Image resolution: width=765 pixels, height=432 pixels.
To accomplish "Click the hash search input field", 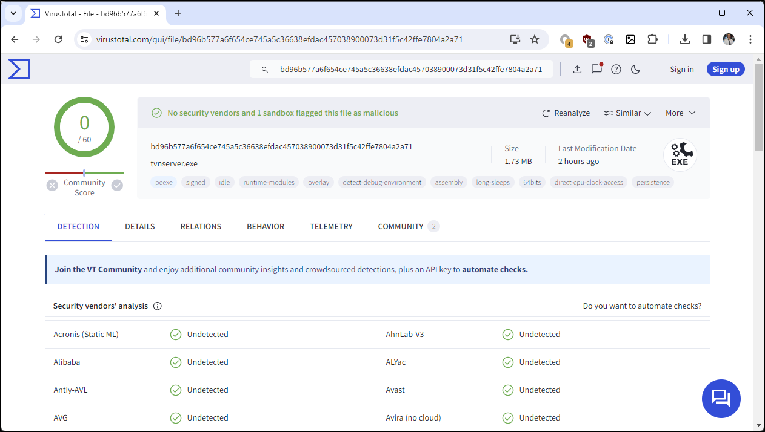I will click(401, 70).
